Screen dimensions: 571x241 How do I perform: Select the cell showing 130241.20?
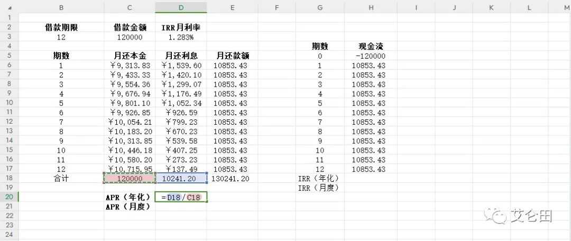click(231, 179)
